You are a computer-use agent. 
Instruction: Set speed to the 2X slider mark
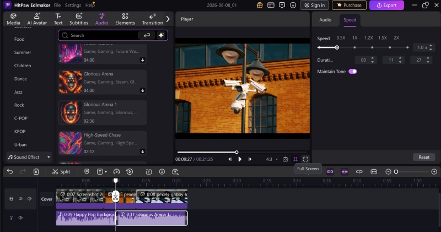point(407,47)
